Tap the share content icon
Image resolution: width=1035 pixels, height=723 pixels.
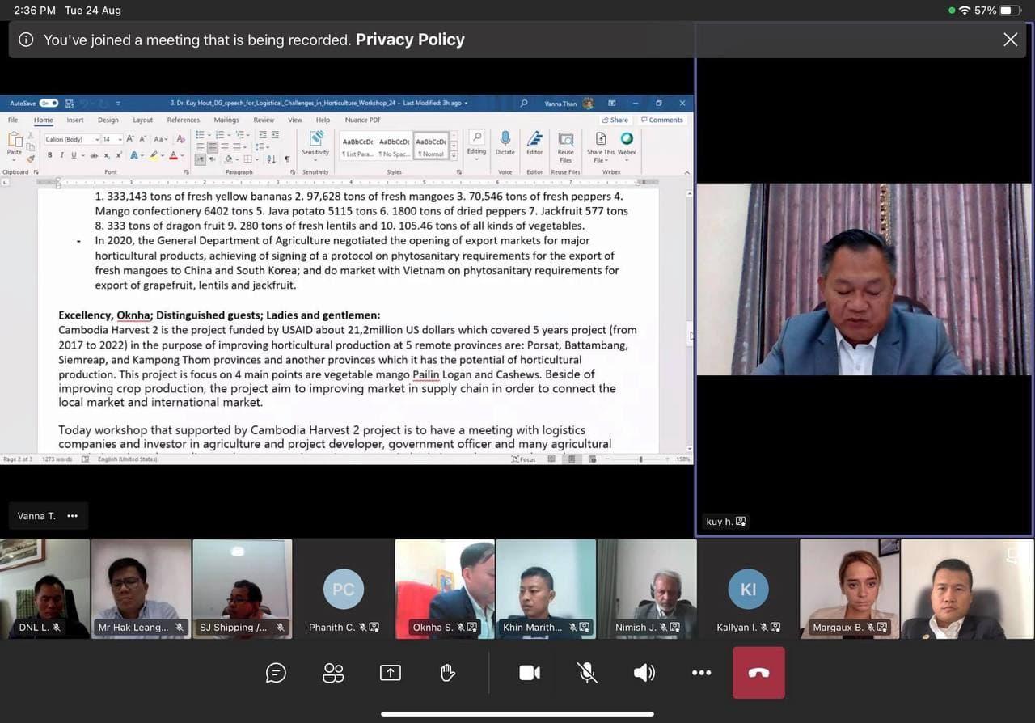pyautogui.click(x=391, y=672)
